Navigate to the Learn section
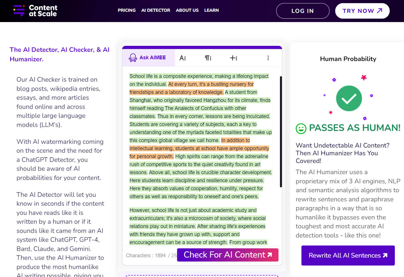The height and width of the screenshot is (277, 404). [211, 10]
